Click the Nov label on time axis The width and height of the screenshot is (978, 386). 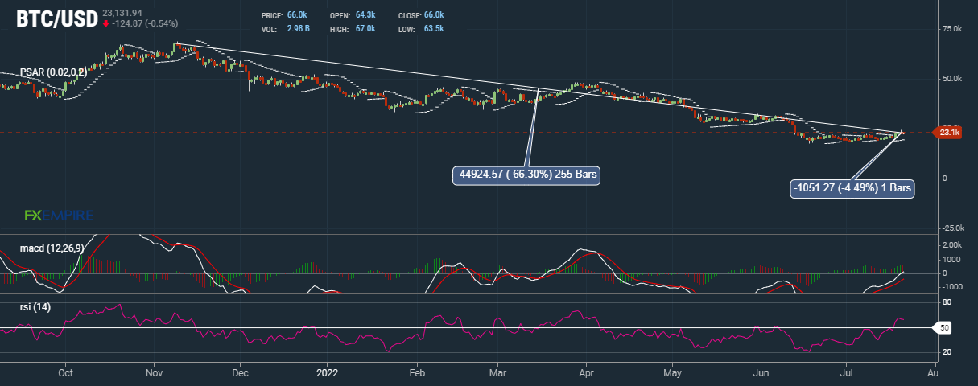point(155,373)
